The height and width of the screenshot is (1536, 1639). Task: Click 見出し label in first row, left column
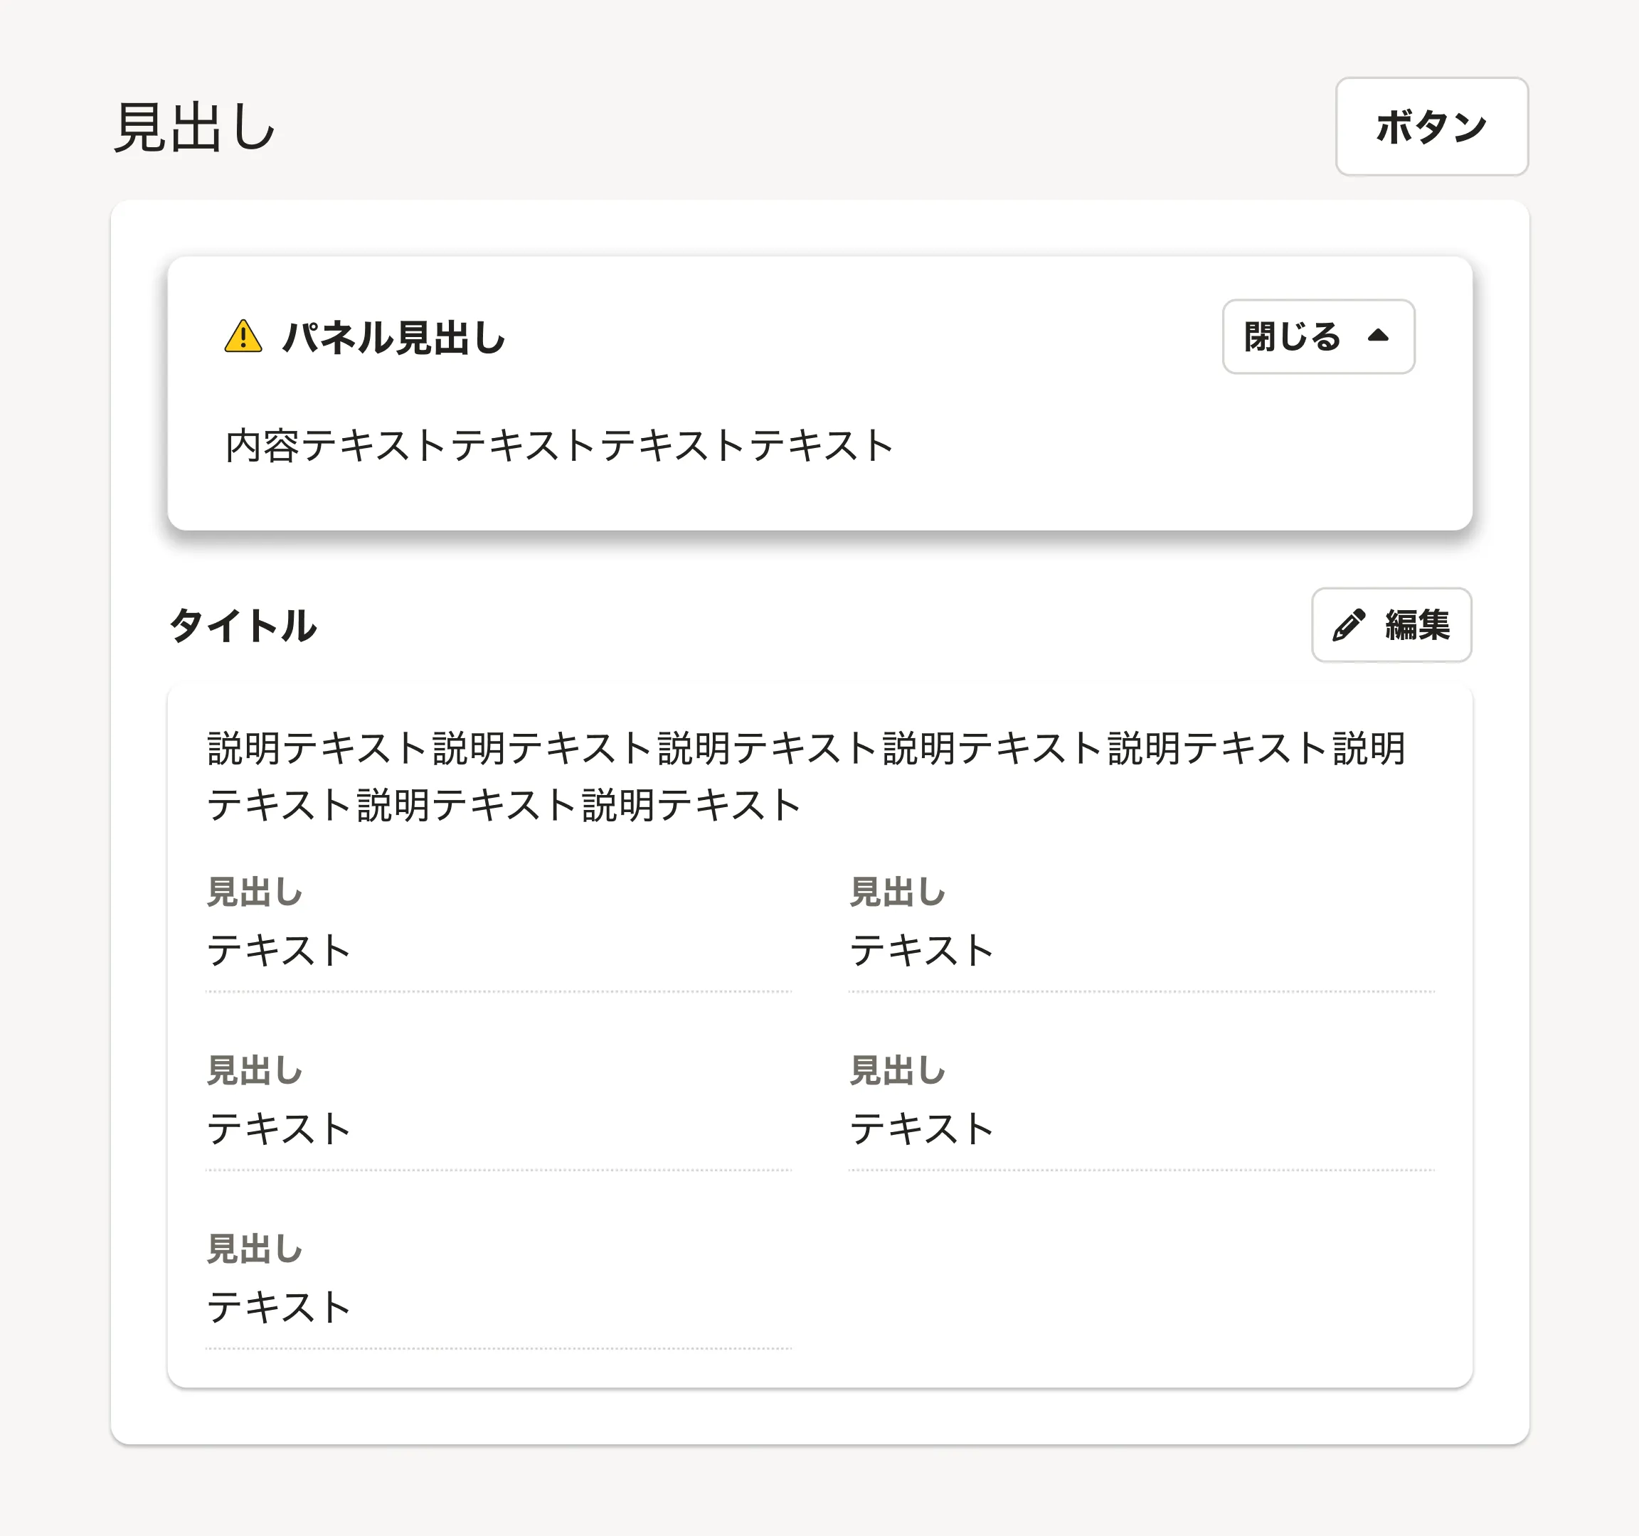click(x=255, y=892)
